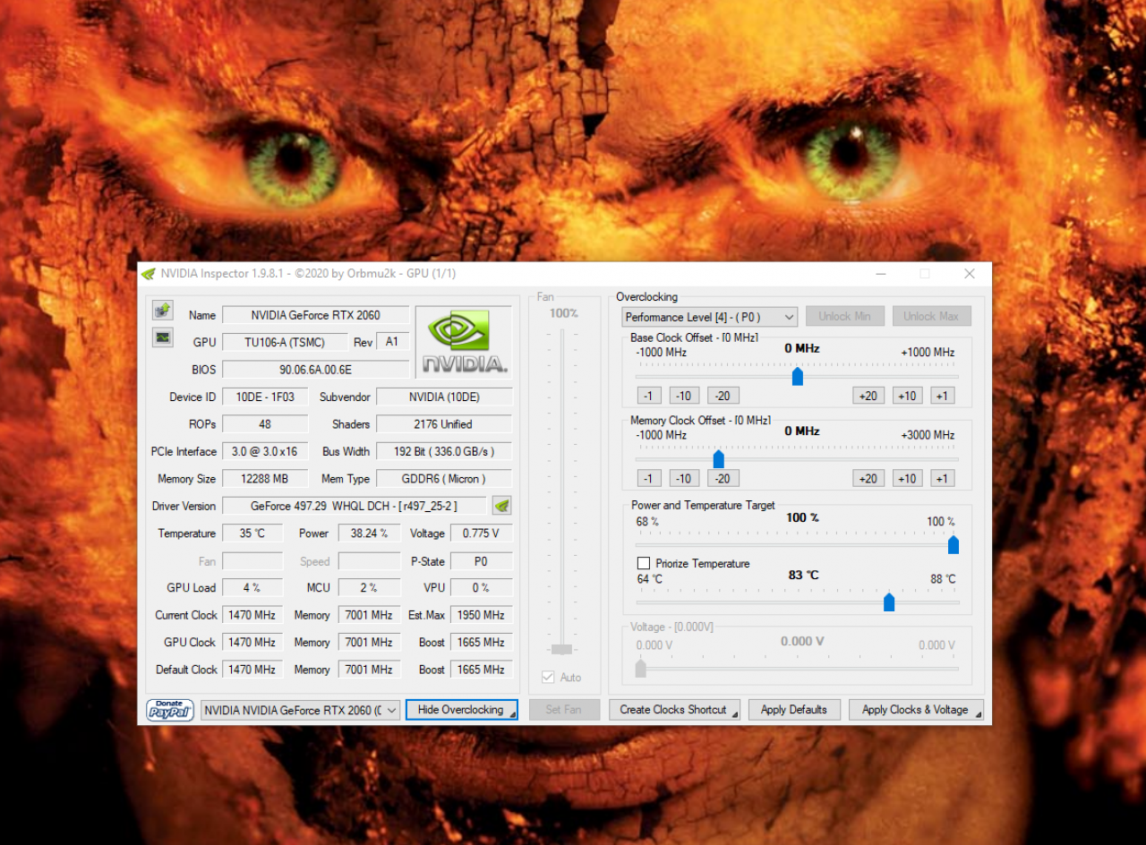
Task: Click Memory Clock Offset +1 button
Action: pos(942,478)
